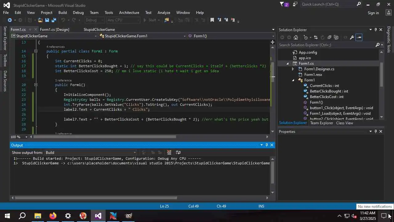Select App.config in Solution Explorer
Image resolution: width=394 pixels, height=222 pixels.
click(x=308, y=52)
